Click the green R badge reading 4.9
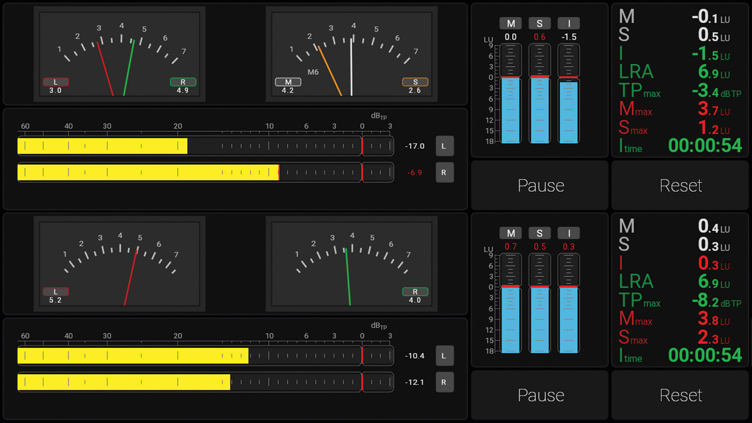752x423 pixels. pyautogui.click(x=183, y=82)
